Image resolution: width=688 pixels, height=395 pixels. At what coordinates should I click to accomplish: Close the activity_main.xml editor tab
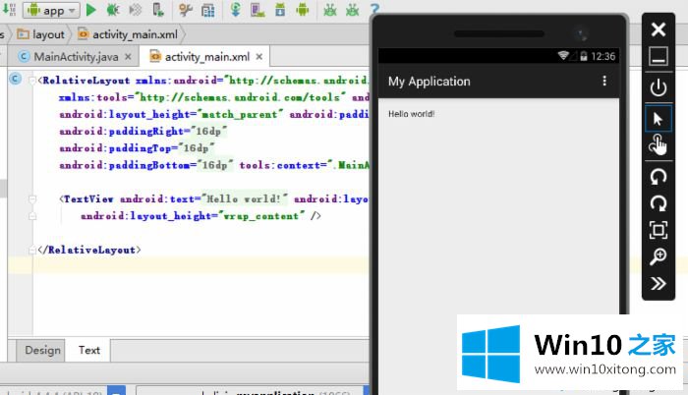(259, 57)
